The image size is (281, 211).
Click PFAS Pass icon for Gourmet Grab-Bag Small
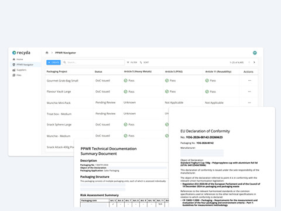[x=167, y=80]
